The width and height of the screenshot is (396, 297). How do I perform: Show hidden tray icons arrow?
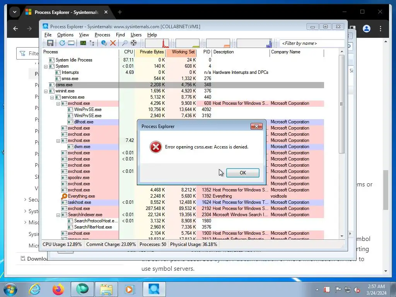(317, 290)
